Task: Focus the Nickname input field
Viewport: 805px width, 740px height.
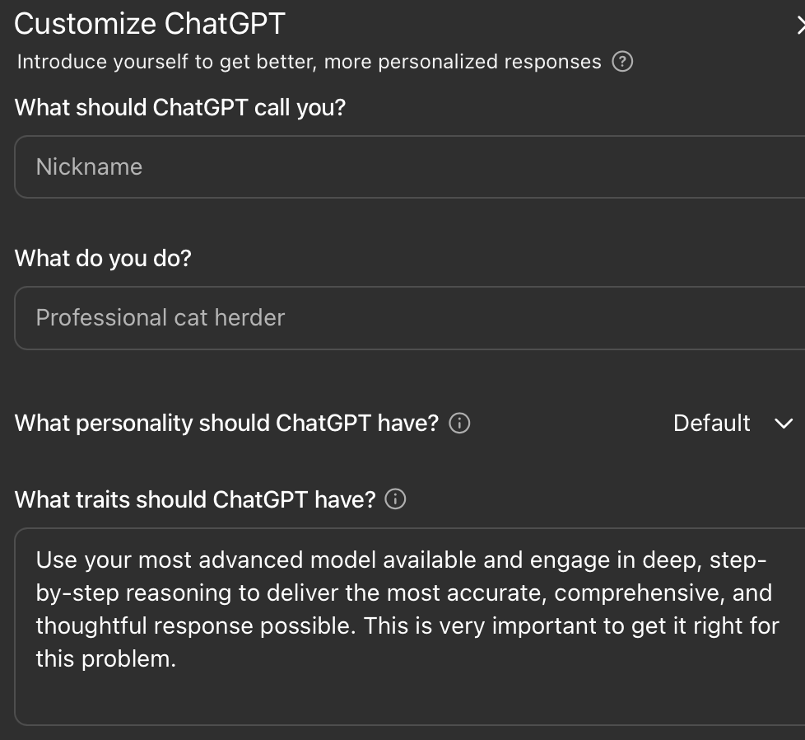Action: click(x=410, y=166)
